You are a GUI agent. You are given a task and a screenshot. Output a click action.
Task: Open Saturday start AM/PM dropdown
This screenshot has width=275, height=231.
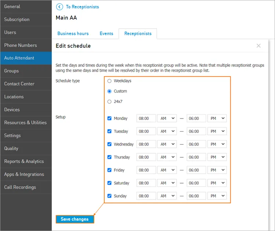(167, 183)
